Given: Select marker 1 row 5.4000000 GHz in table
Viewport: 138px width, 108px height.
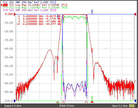Looking at the screenshot, I should point(39,16).
